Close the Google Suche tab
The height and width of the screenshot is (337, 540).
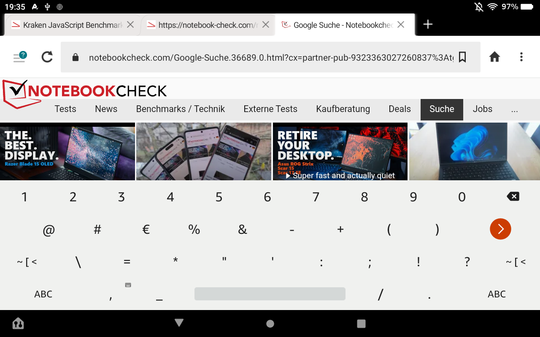[x=401, y=24]
